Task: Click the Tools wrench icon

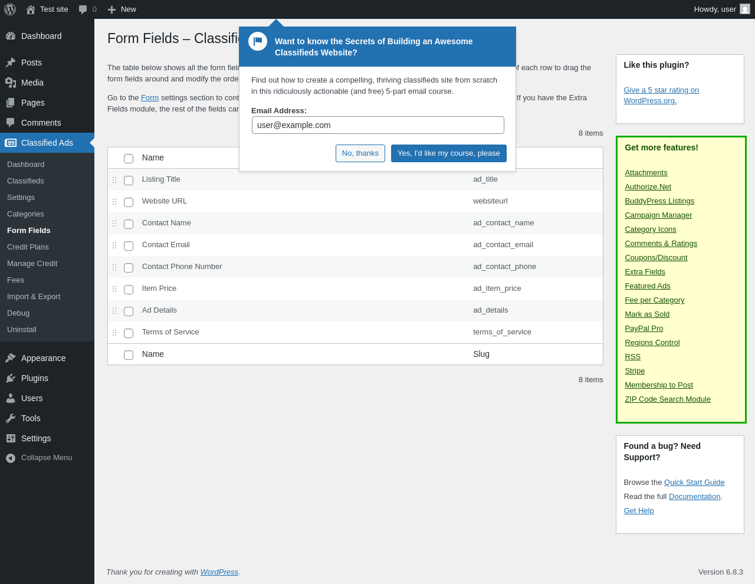Action: click(11, 418)
